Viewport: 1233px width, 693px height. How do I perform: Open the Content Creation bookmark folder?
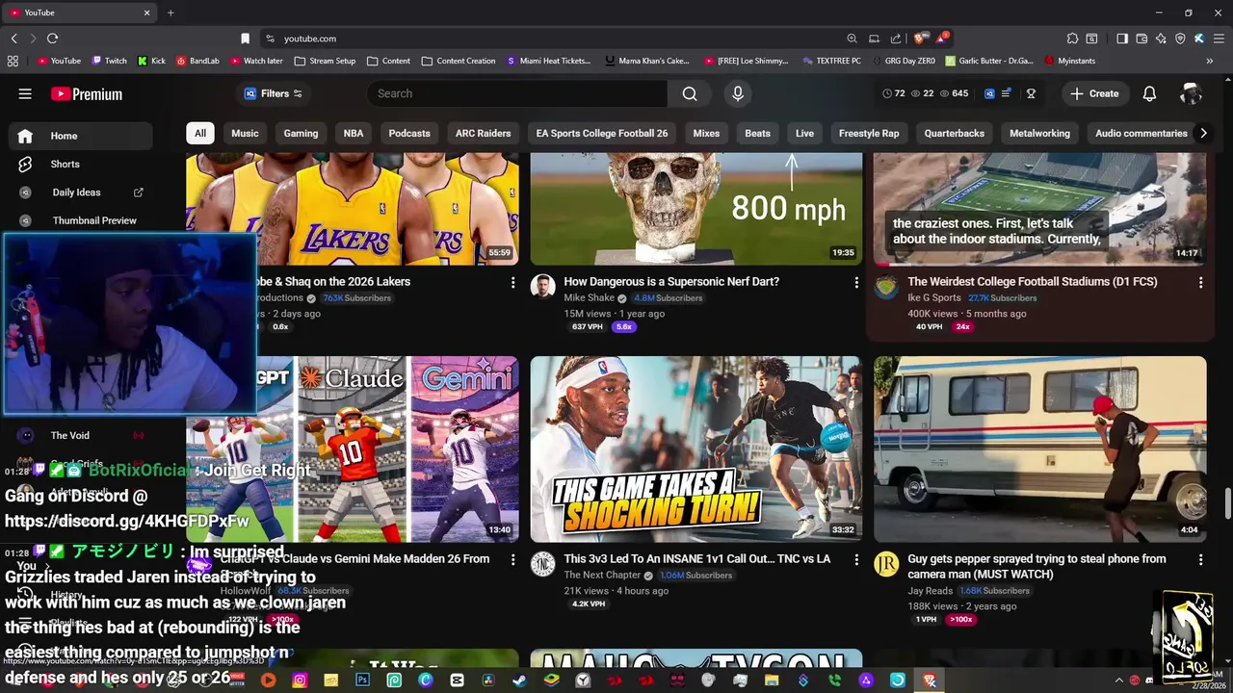(459, 61)
